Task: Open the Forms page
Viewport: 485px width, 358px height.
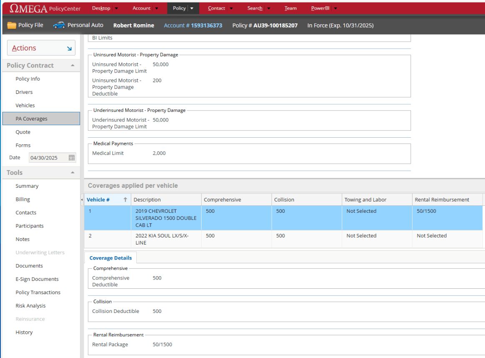Action: coord(23,145)
